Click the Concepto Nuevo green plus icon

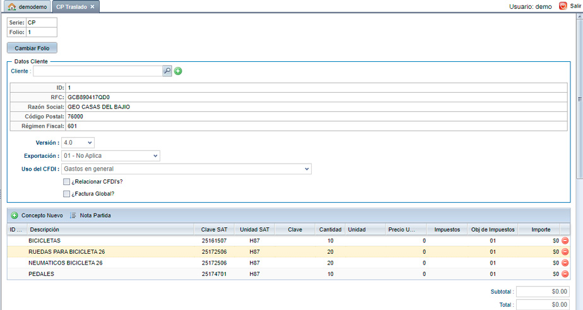pyautogui.click(x=15, y=215)
